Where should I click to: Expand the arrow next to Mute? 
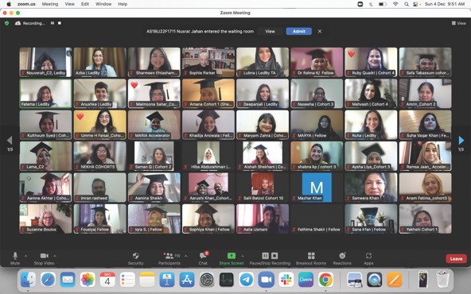click(x=25, y=256)
